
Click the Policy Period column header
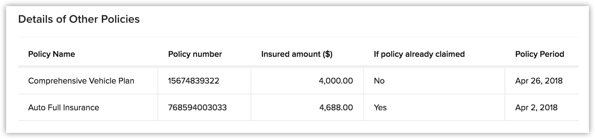539,54
